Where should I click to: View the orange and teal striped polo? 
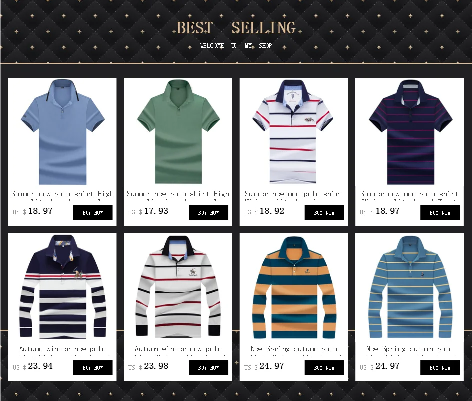[294, 287]
